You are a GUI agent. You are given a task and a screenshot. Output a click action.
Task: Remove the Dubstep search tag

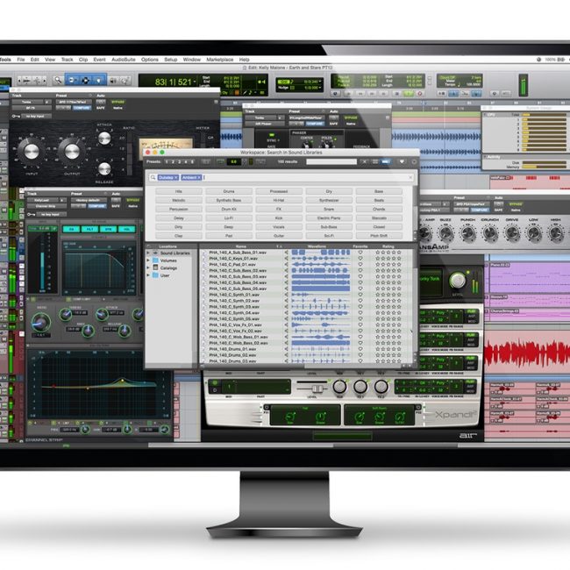[x=176, y=177]
